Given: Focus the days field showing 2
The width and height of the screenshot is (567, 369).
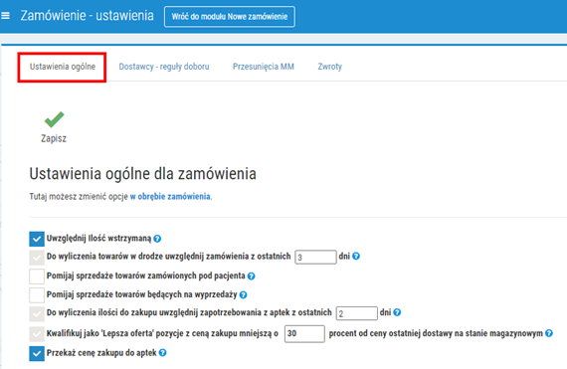Looking at the screenshot, I should pos(356,313).
